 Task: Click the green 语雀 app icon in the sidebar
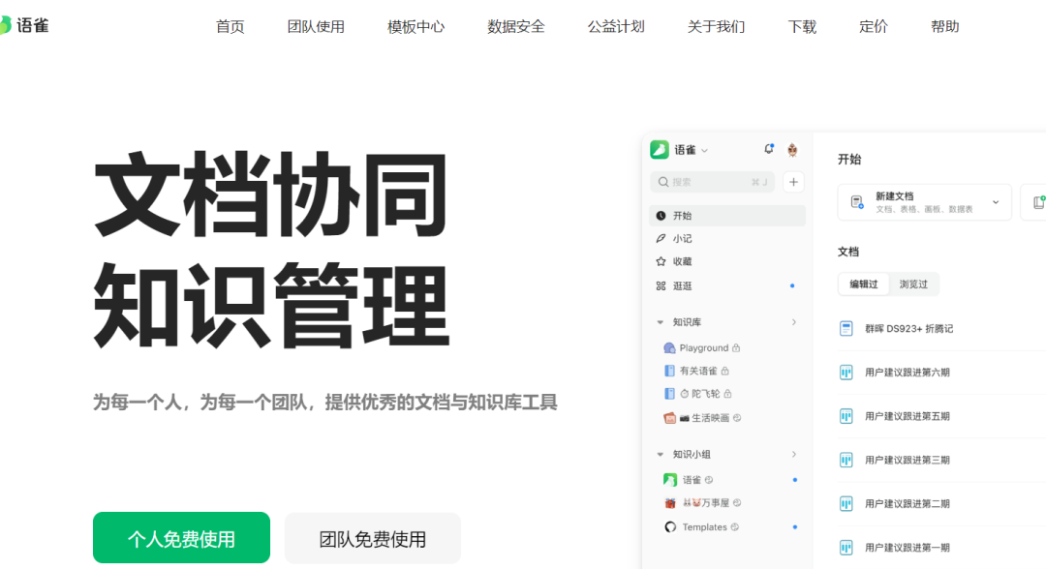click(x=660, y=150)
